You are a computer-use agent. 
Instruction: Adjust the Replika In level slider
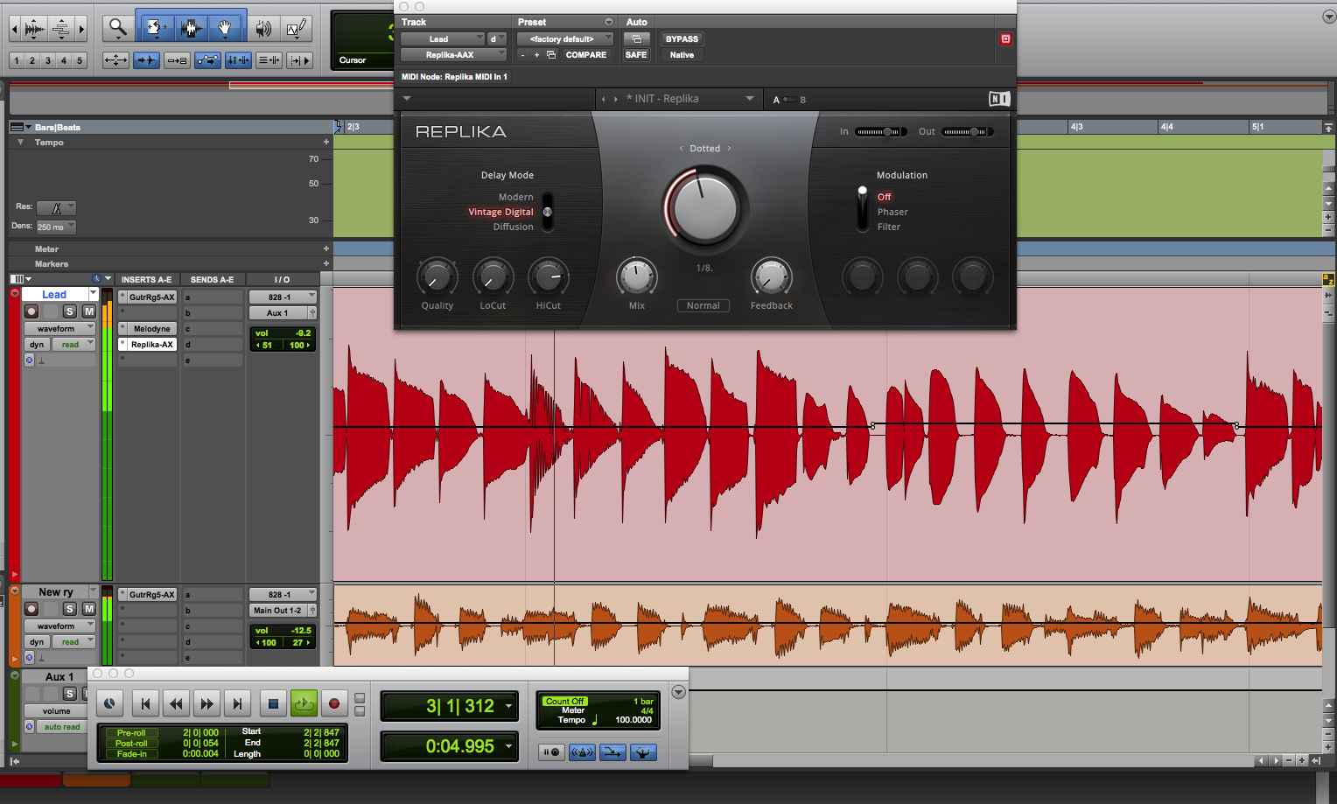pos(880,132)
